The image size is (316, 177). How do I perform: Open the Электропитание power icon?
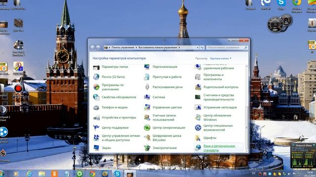[147, 148]
